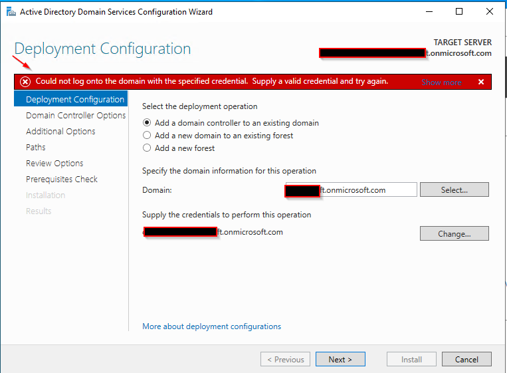Maximize the wizard window
The image size is (507, 373).
tap(458, 12)
